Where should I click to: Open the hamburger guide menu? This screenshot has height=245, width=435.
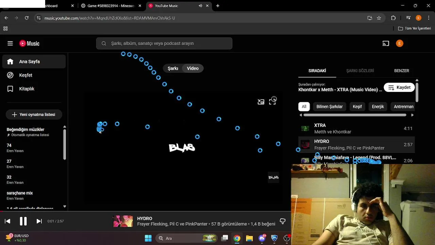10,43
